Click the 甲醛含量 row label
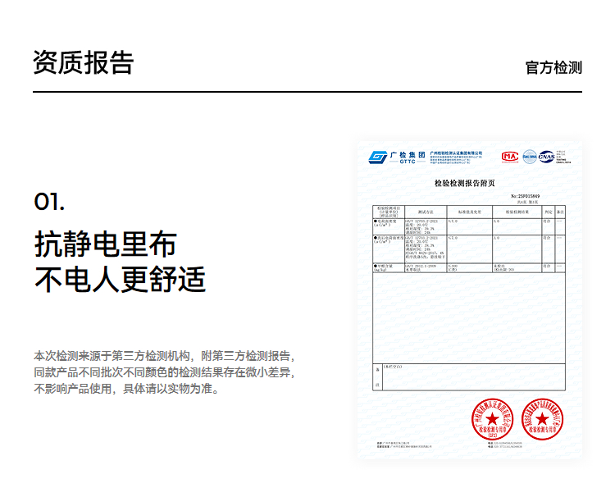615x488 pixels. 385,267
